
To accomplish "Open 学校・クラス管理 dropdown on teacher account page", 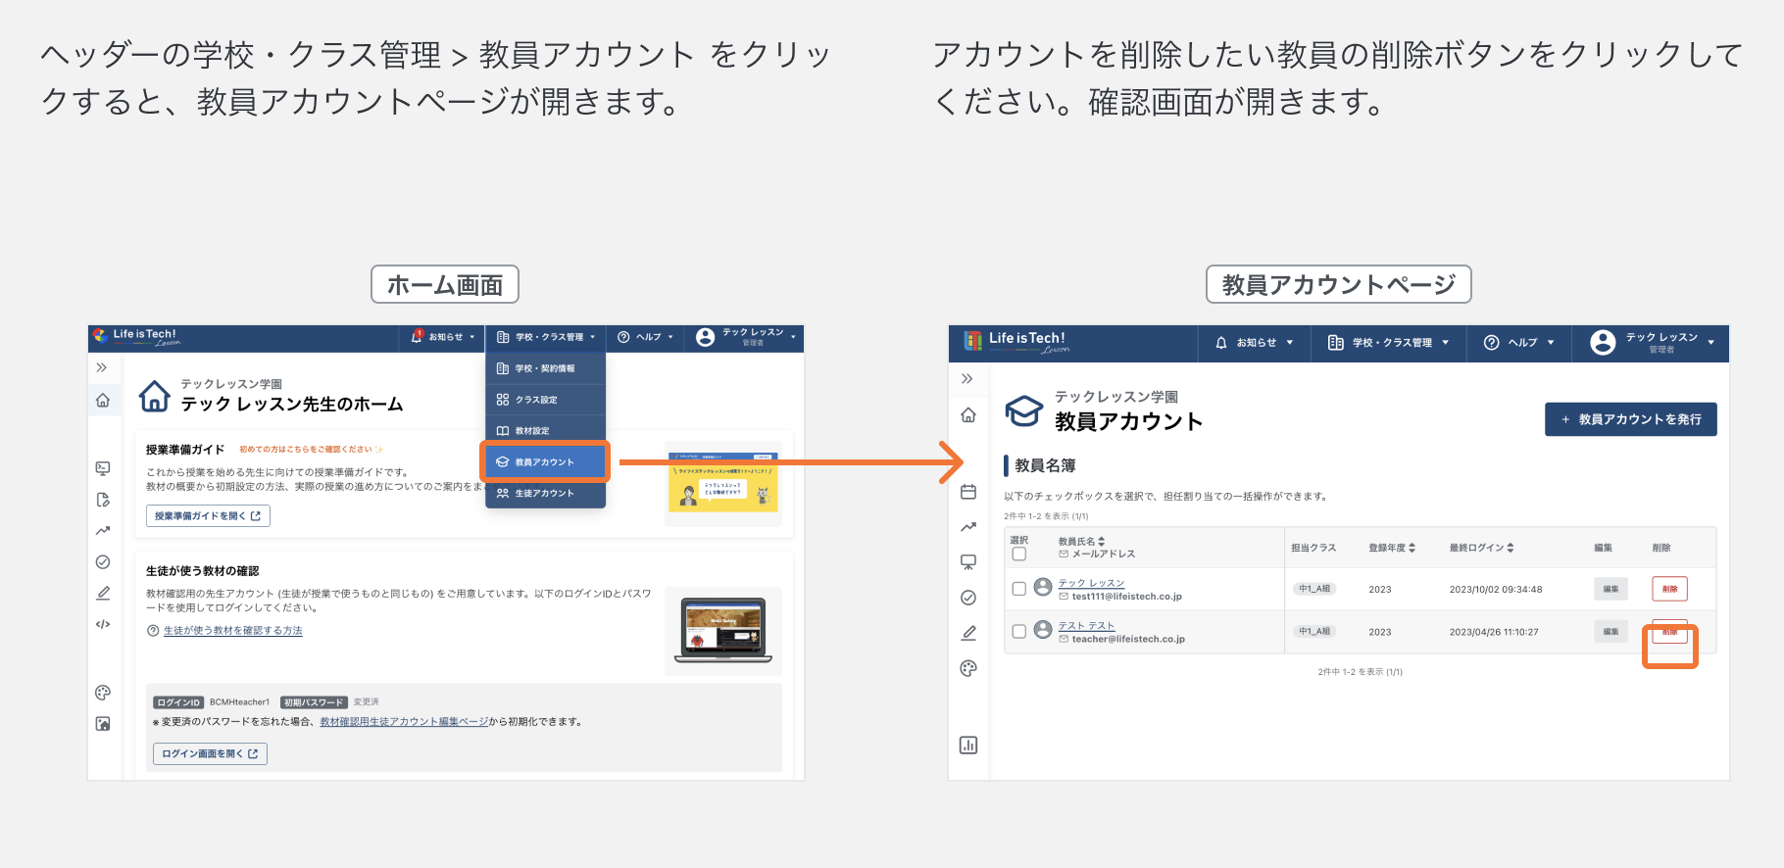I will pos(1389,343).
